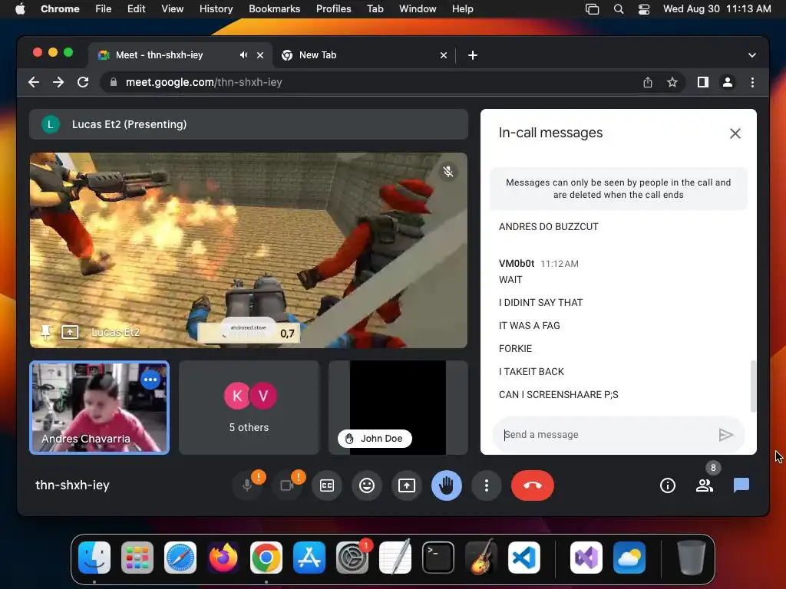Toggle the camera button in Meet
The image size is (786, 589).
287,485
